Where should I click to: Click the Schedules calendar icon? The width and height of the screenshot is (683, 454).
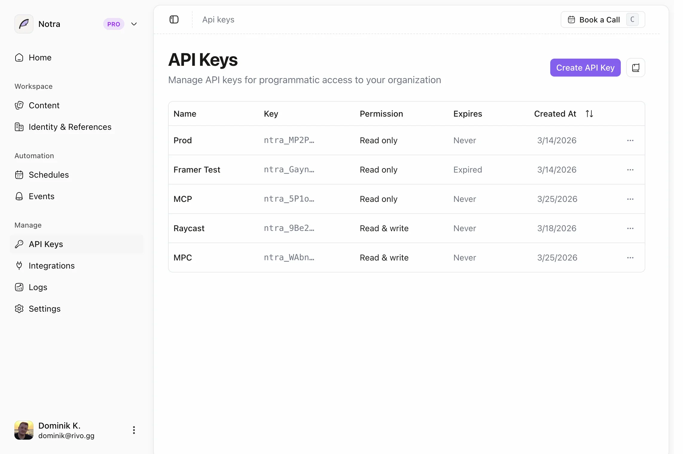[x=19, y=175]
